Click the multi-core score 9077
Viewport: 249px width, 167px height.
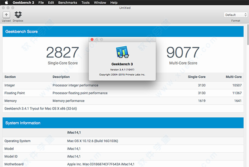pos(183,52)
